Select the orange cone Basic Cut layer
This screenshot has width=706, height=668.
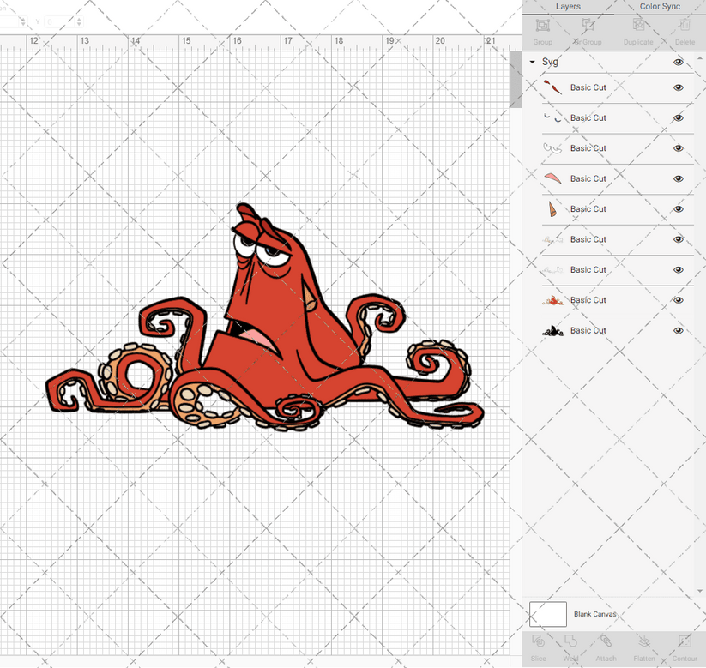pos(588,209)
